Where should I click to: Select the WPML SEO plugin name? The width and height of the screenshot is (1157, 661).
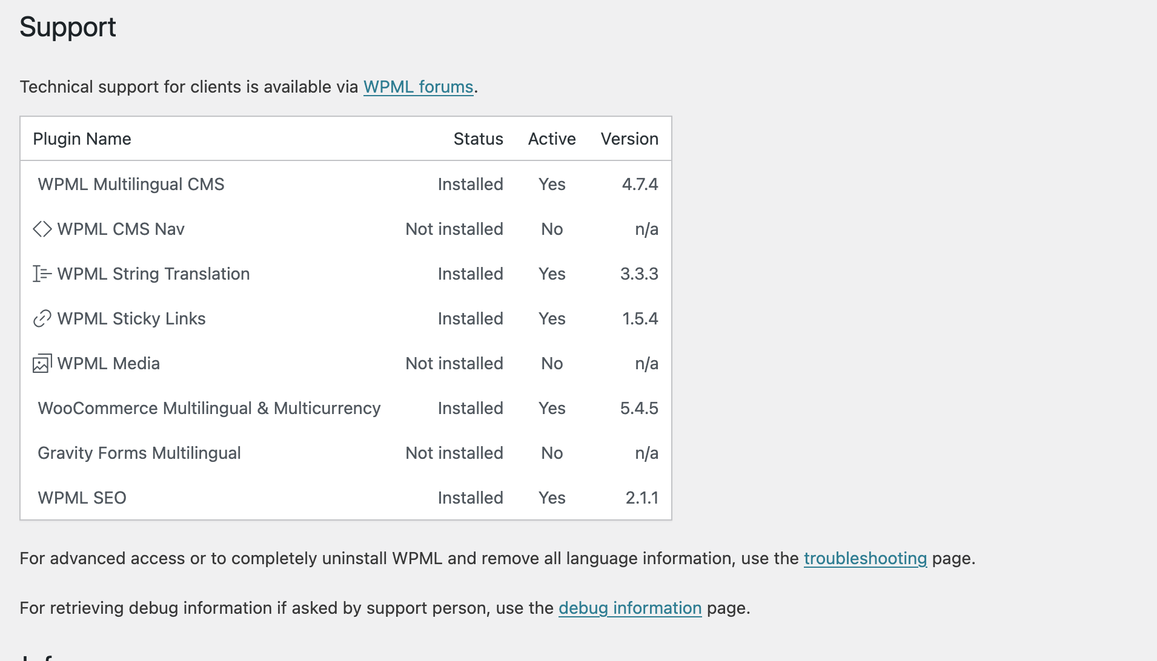82,498
